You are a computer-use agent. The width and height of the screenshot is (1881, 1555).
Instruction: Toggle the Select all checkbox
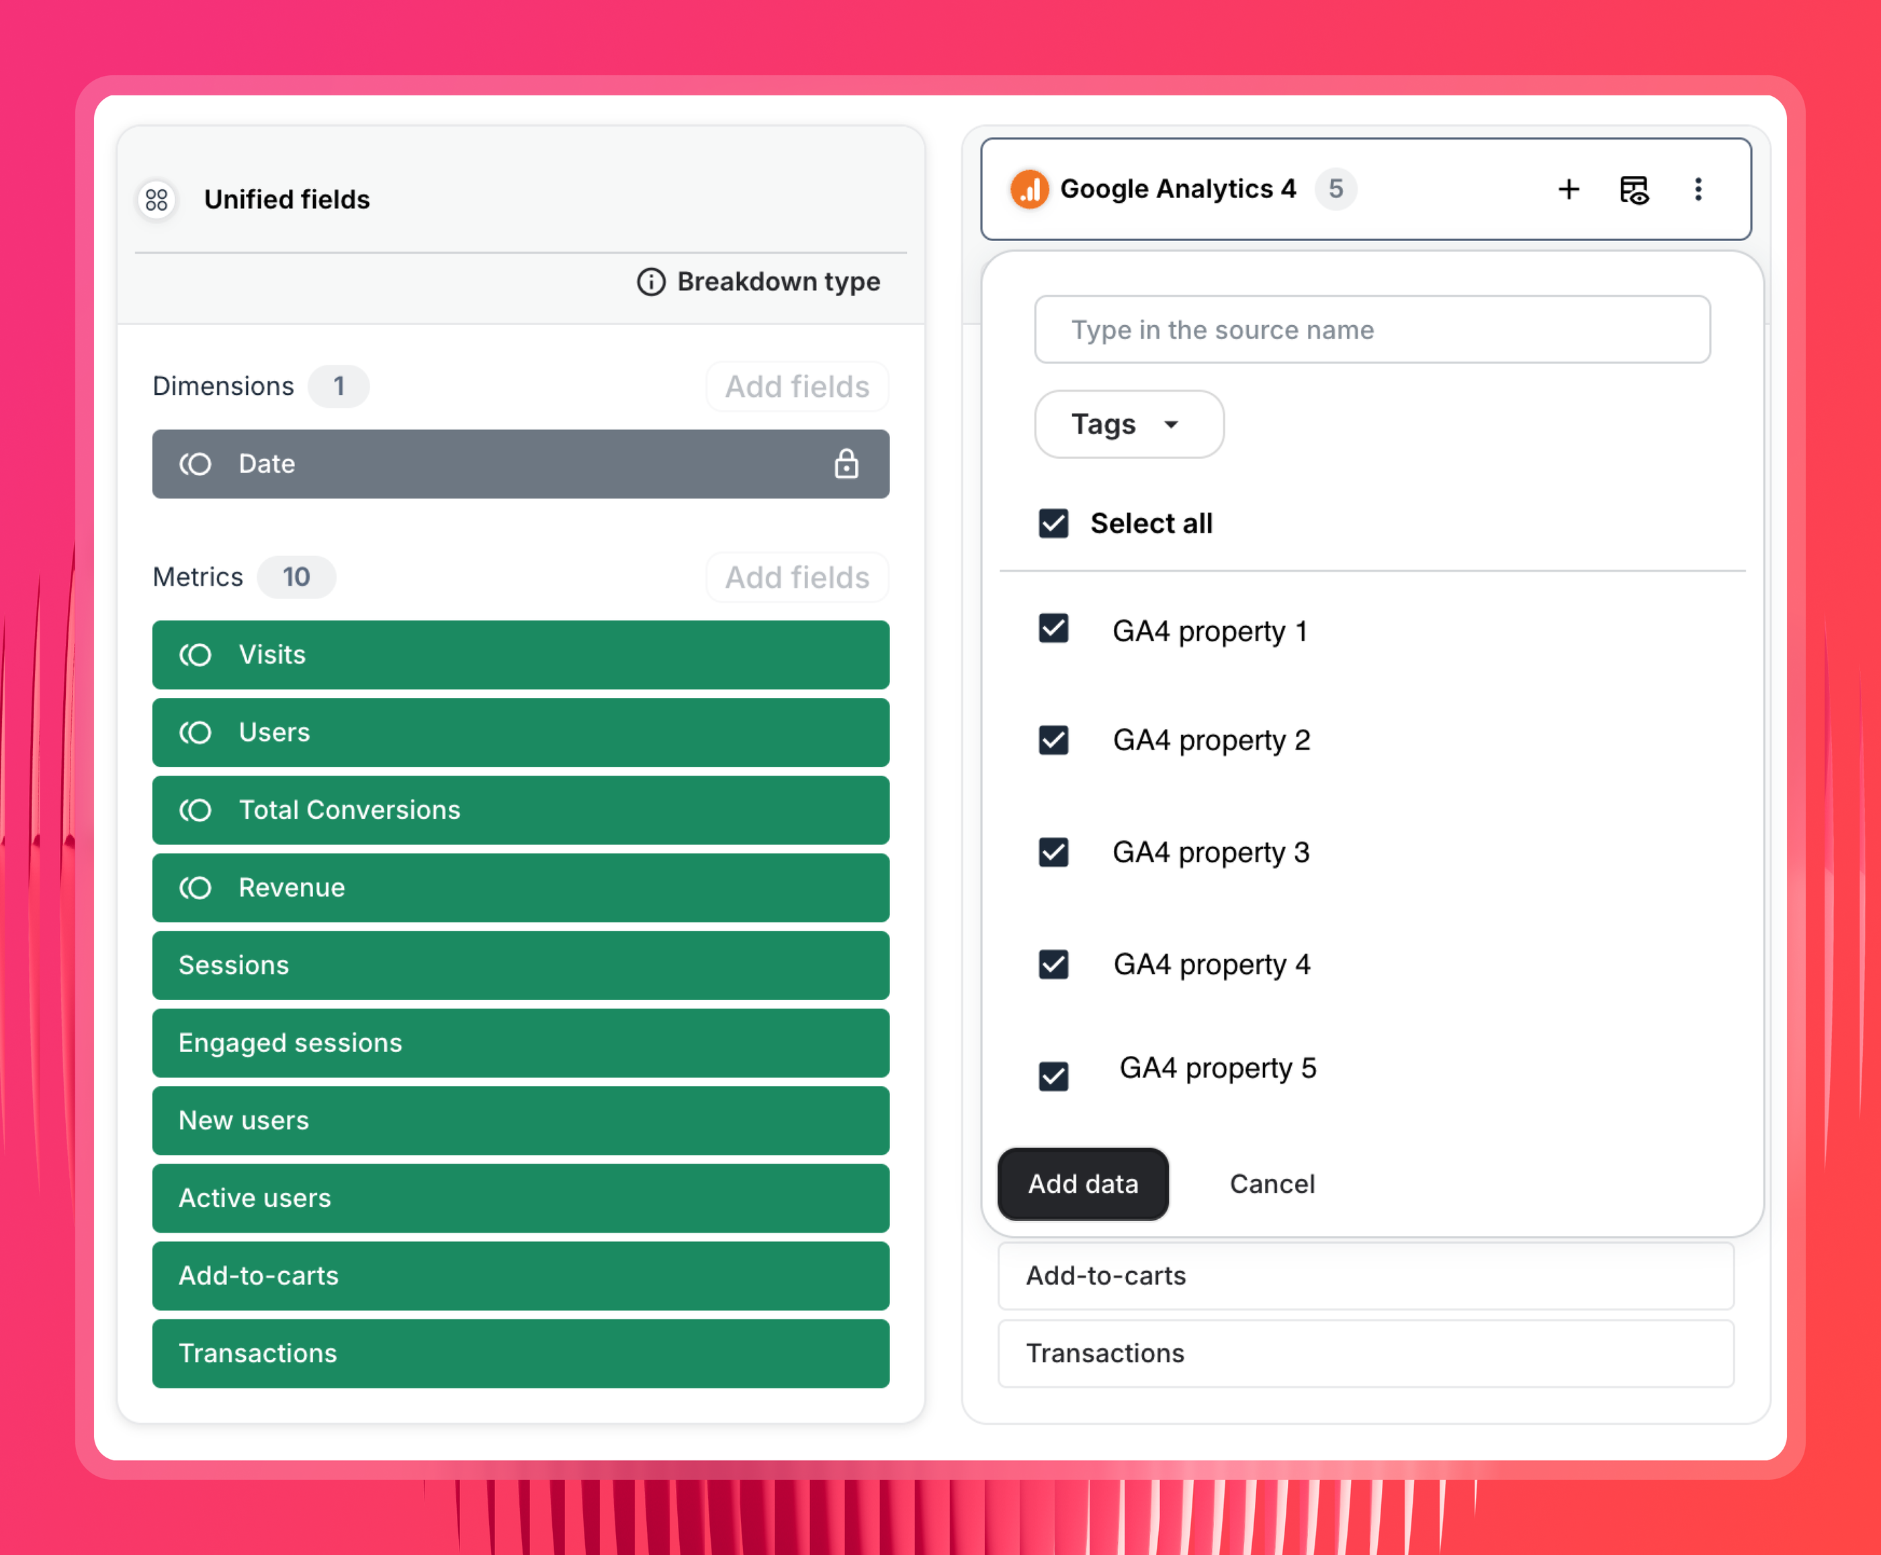tap(1053, 523)
